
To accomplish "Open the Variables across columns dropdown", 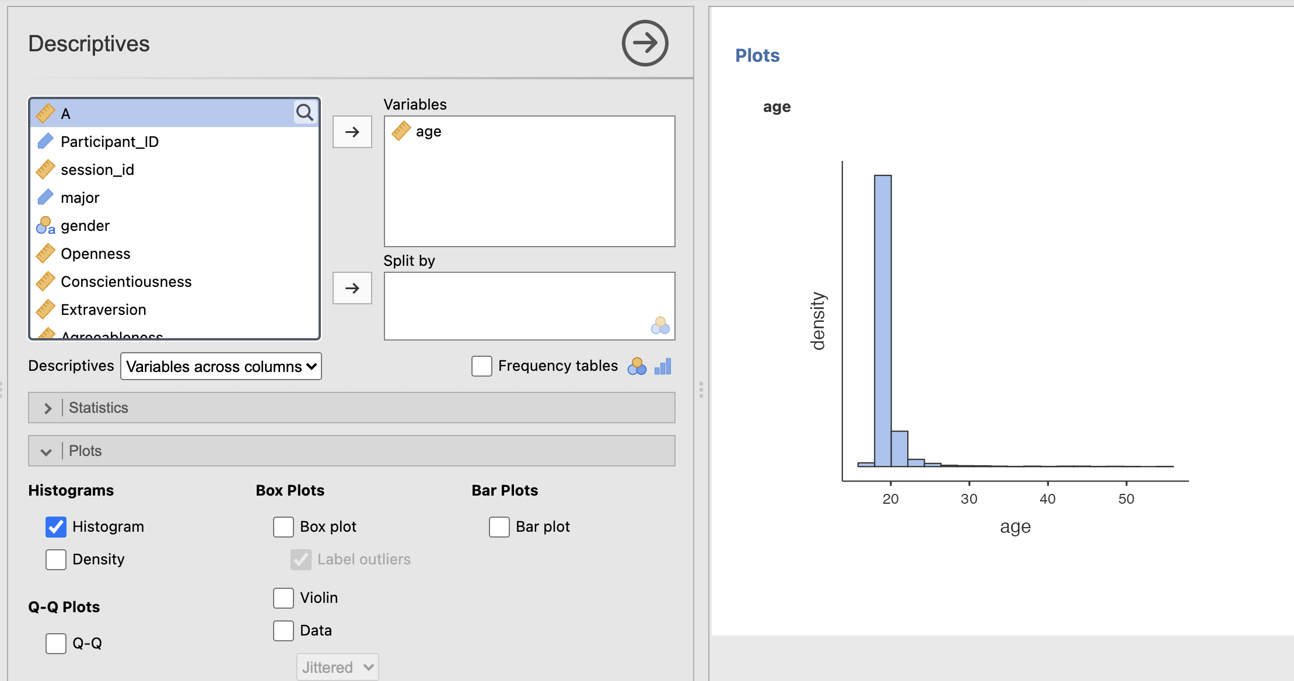I will pyautogui.click(x=221, y=366).
